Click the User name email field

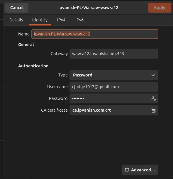coord(114,87)
